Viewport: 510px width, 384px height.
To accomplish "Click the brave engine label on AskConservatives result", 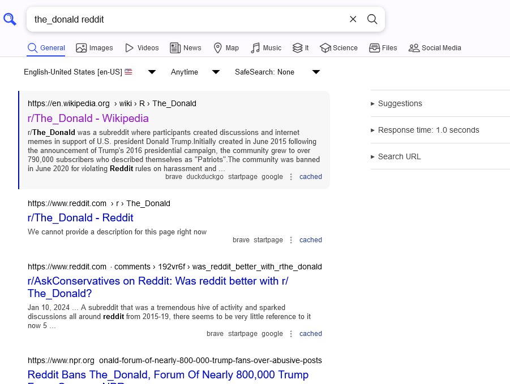I will tap(215, 334).
